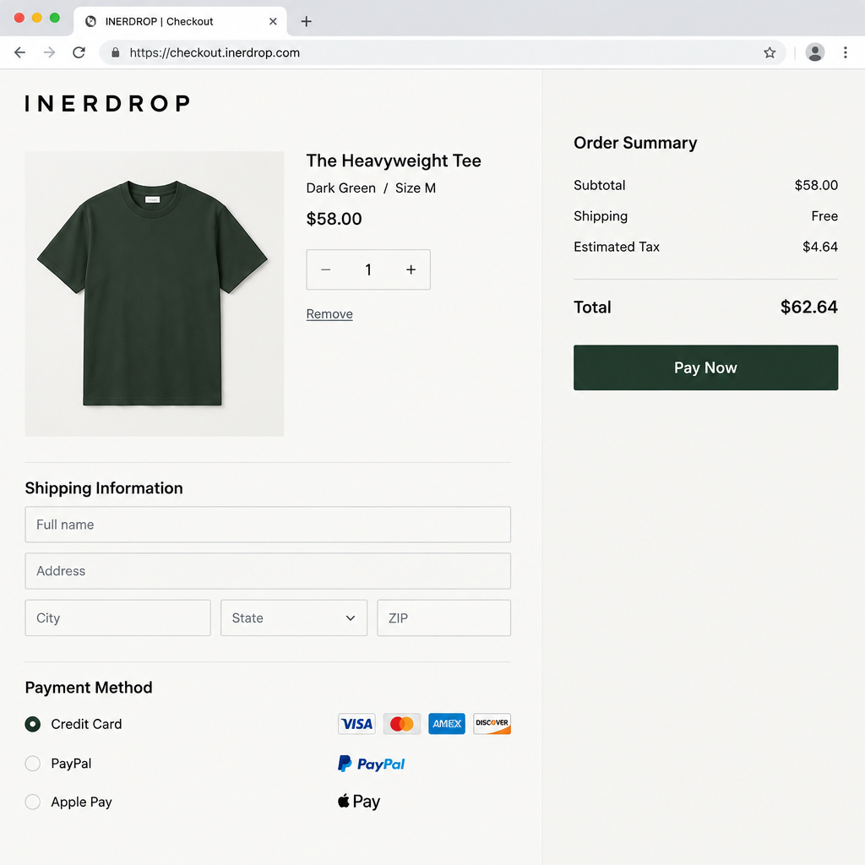Click the Amex card logo
This screenshot has width=865, height=865.
tap(447, 723)
